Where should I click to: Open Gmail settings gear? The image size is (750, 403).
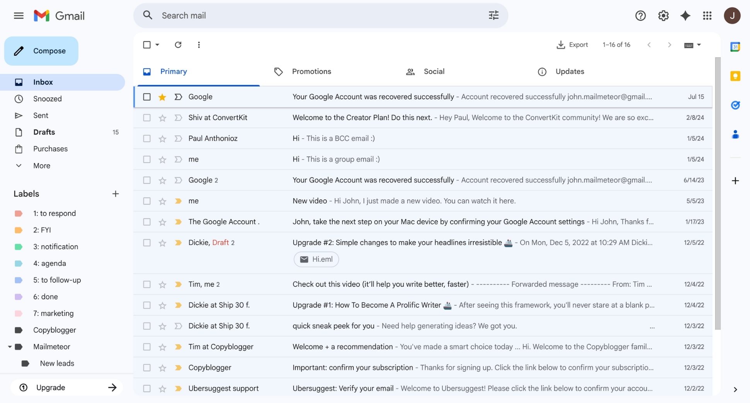pos(663,15)
